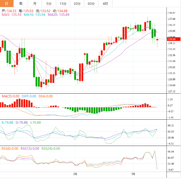Open the 4时 timeframe tab
Image resolution: width=181 pixels, height=180 pixels.
click(105, 3)
